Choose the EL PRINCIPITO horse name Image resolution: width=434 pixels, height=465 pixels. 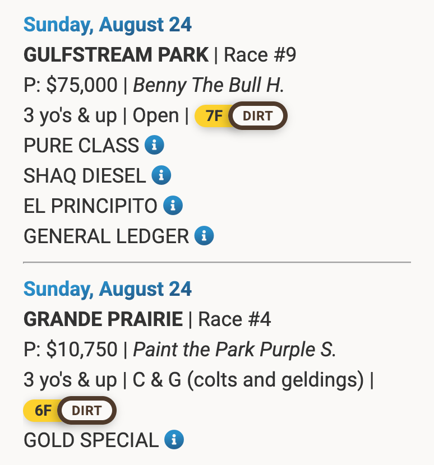tap(90, 206)
